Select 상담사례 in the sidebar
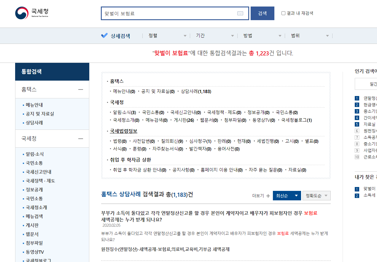Image resolution: width=377 pixels, height=262 pixels. coord(34,123)
